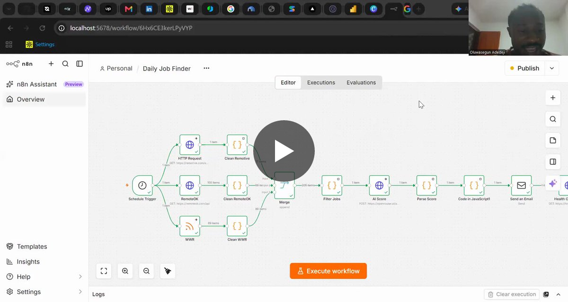Click the Publish button
The width and height of the screenshot is (568, 302).
(x=525, y=68)
